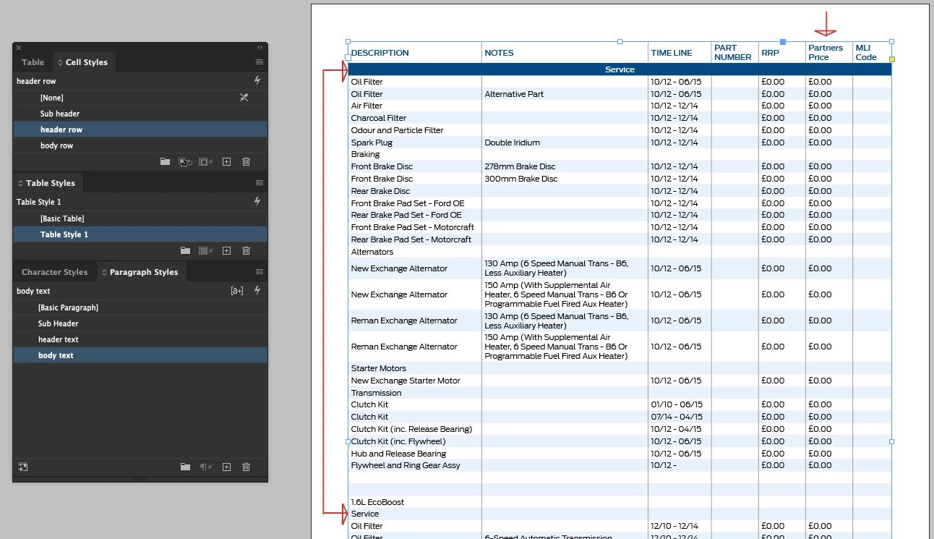This screenshot has width=934, height=539.
Task: Create a new table style group folder
Action: click(x=185, y=250)
